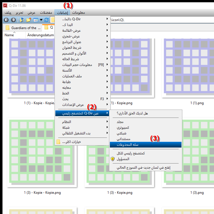Select سله المحذوفات in the submenu
The height and width of the screenshot is (214, 214).
[x=146, y=145]
